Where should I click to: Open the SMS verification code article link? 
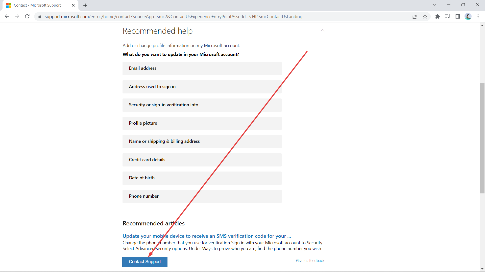point(207,236)
